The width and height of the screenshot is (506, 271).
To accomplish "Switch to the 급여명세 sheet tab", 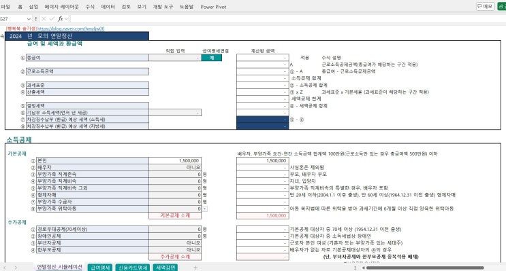I will tap(100, 268).
